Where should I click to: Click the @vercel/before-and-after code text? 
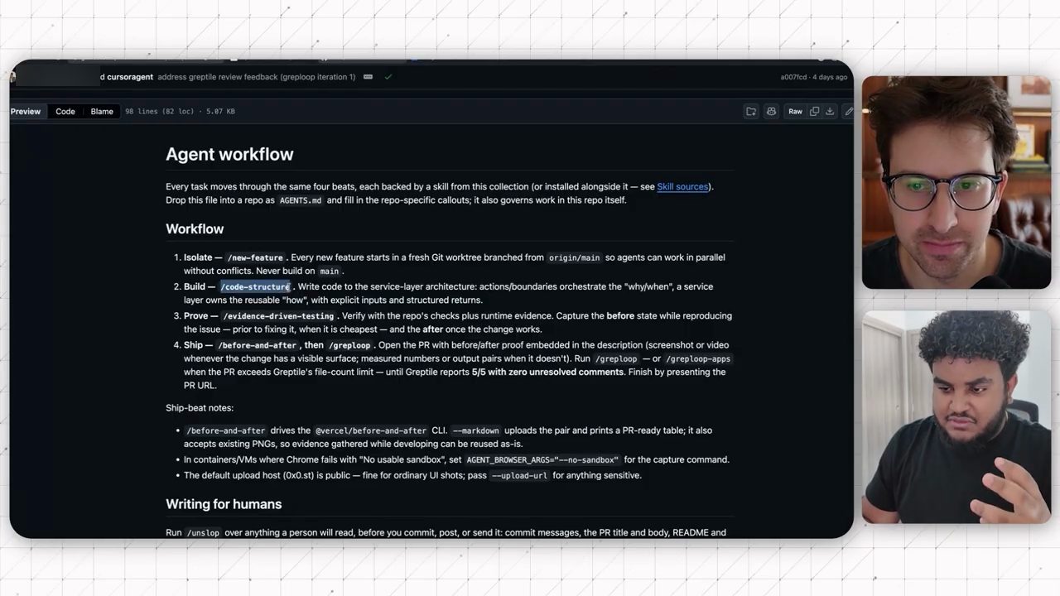coord(371,430)
